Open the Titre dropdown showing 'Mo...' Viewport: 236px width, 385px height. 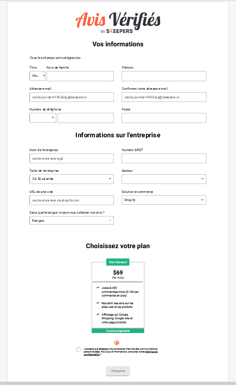(37, 76)
